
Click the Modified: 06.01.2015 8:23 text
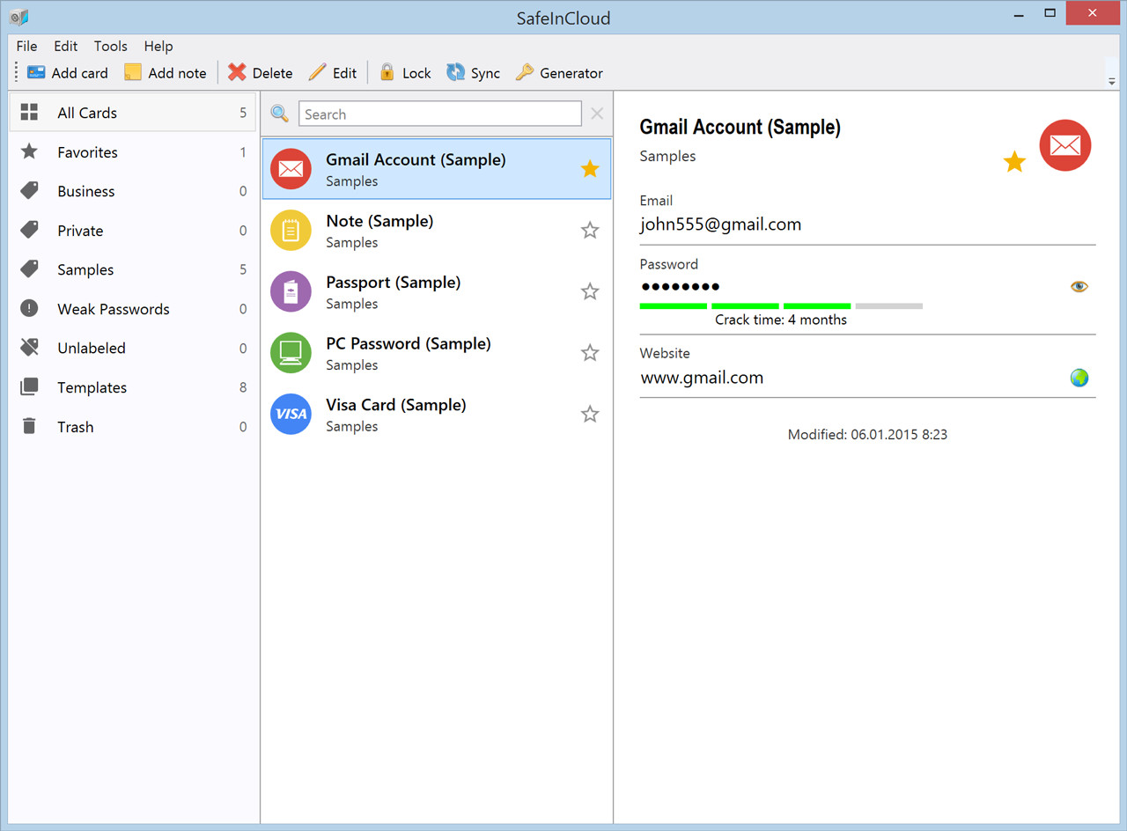[x=867, y=434]
